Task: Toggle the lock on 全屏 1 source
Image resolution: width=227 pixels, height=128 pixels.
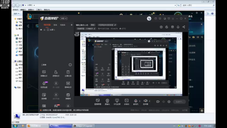Action: [x=45, y=30]
